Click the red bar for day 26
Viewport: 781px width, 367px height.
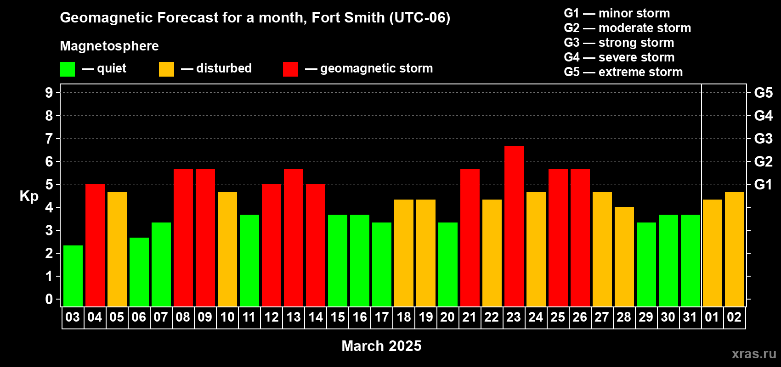pos(580,238)
